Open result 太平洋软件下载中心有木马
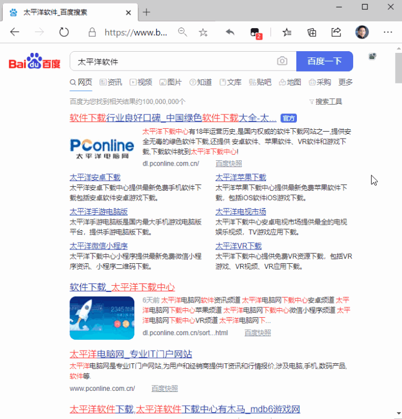 185,409
